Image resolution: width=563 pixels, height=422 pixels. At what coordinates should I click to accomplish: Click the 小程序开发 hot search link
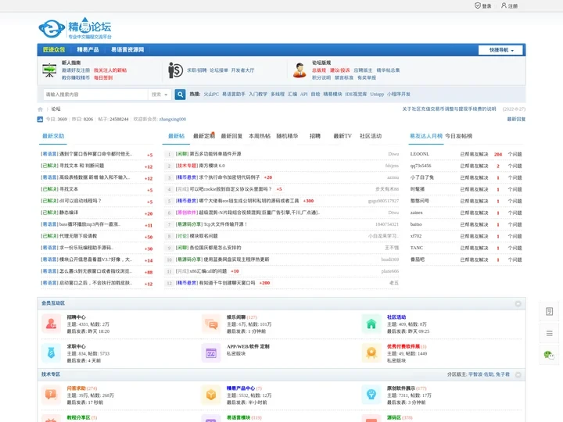399,94
